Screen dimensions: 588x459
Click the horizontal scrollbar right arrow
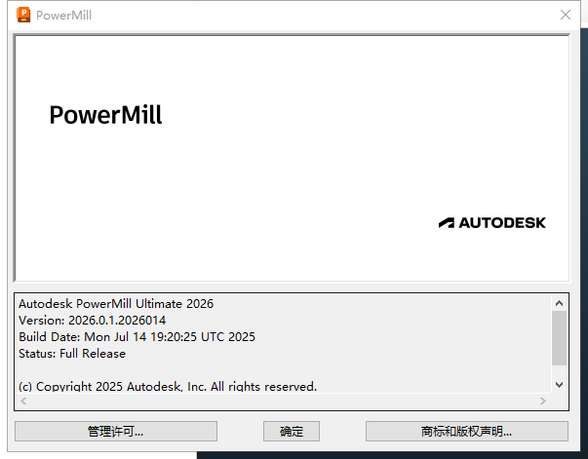[x=543, y=401]
